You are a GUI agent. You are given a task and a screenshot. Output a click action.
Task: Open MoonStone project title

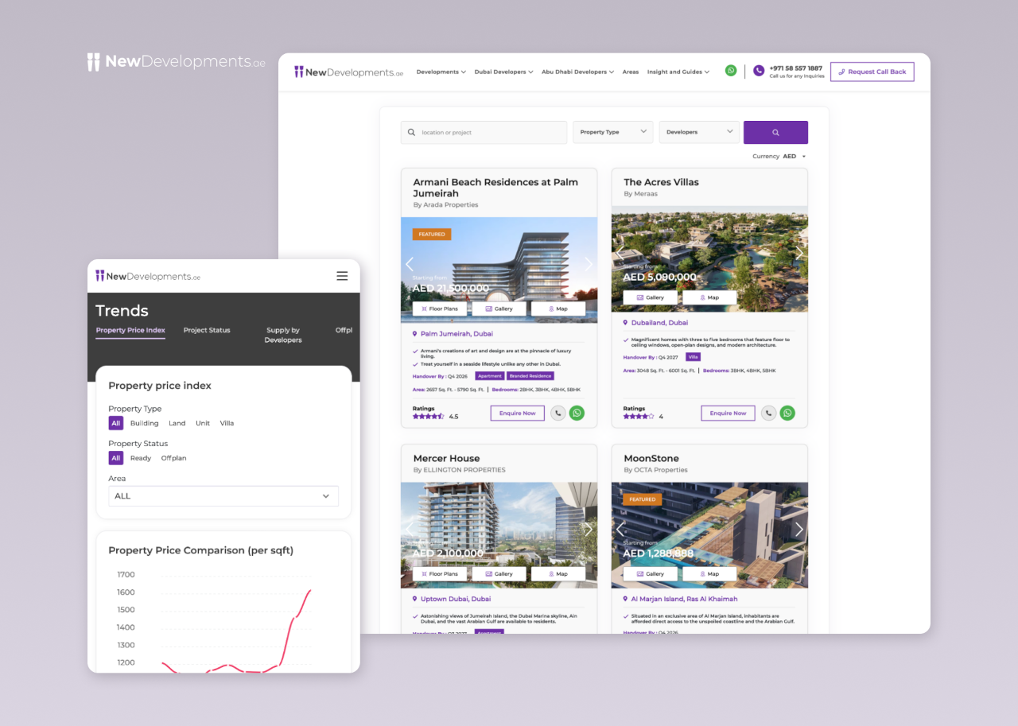click(651, 459)
